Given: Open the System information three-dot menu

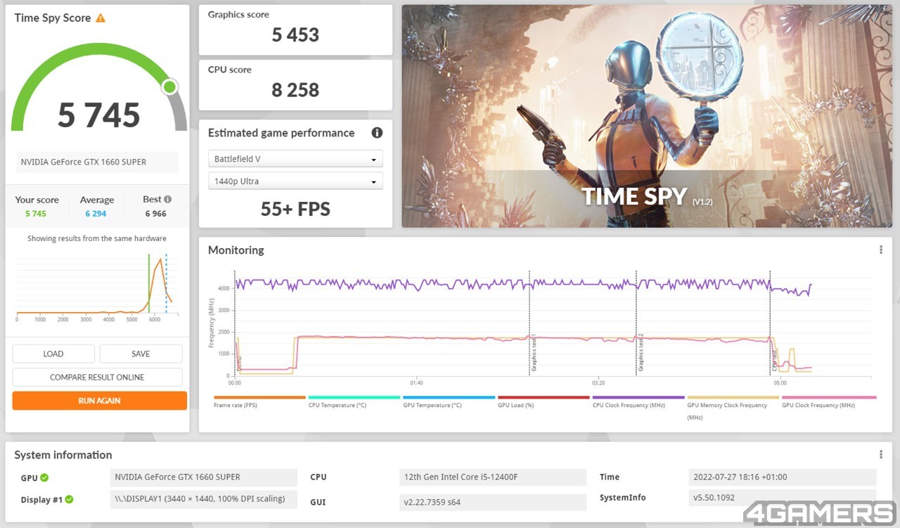Looking at the screenshot, I should pyautogui.click(x=880, y=455).
